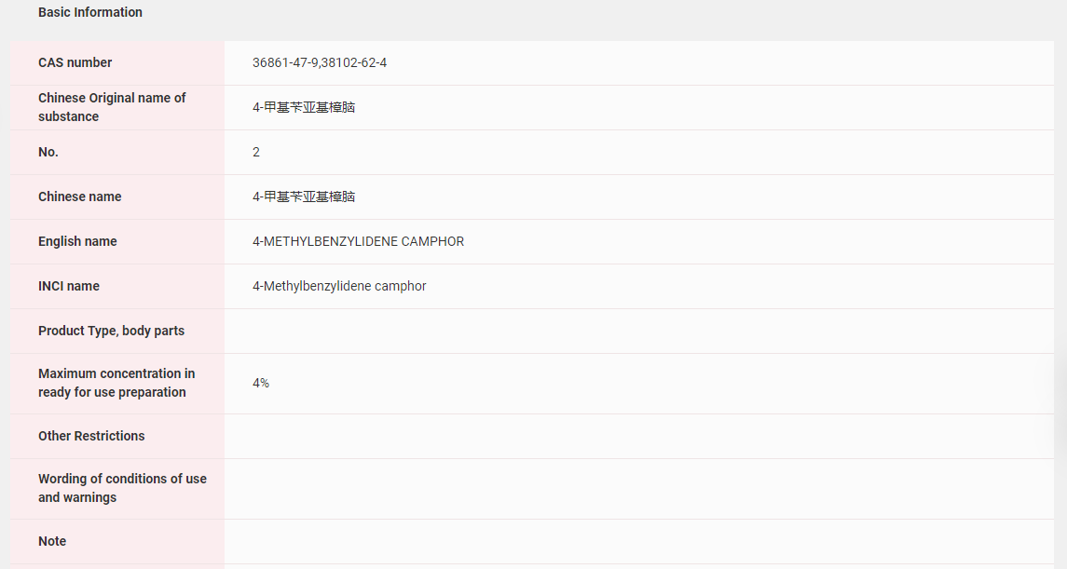This screenshot has width=1067, height=569.
Task: Select the Chinese Original name of substance label
Action: (x=112, y=107)
